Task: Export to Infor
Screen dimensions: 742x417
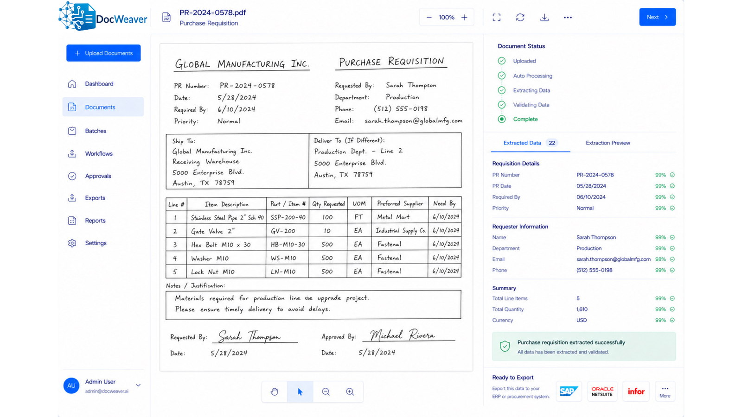Action: pyautogui.click(x=636, y=392)
